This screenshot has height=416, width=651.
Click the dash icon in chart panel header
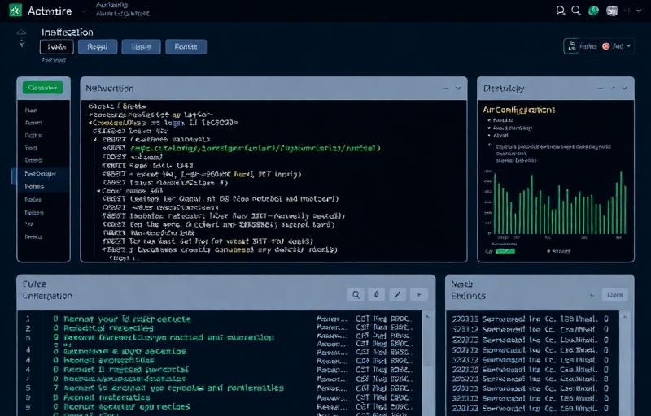click(600, 89)
